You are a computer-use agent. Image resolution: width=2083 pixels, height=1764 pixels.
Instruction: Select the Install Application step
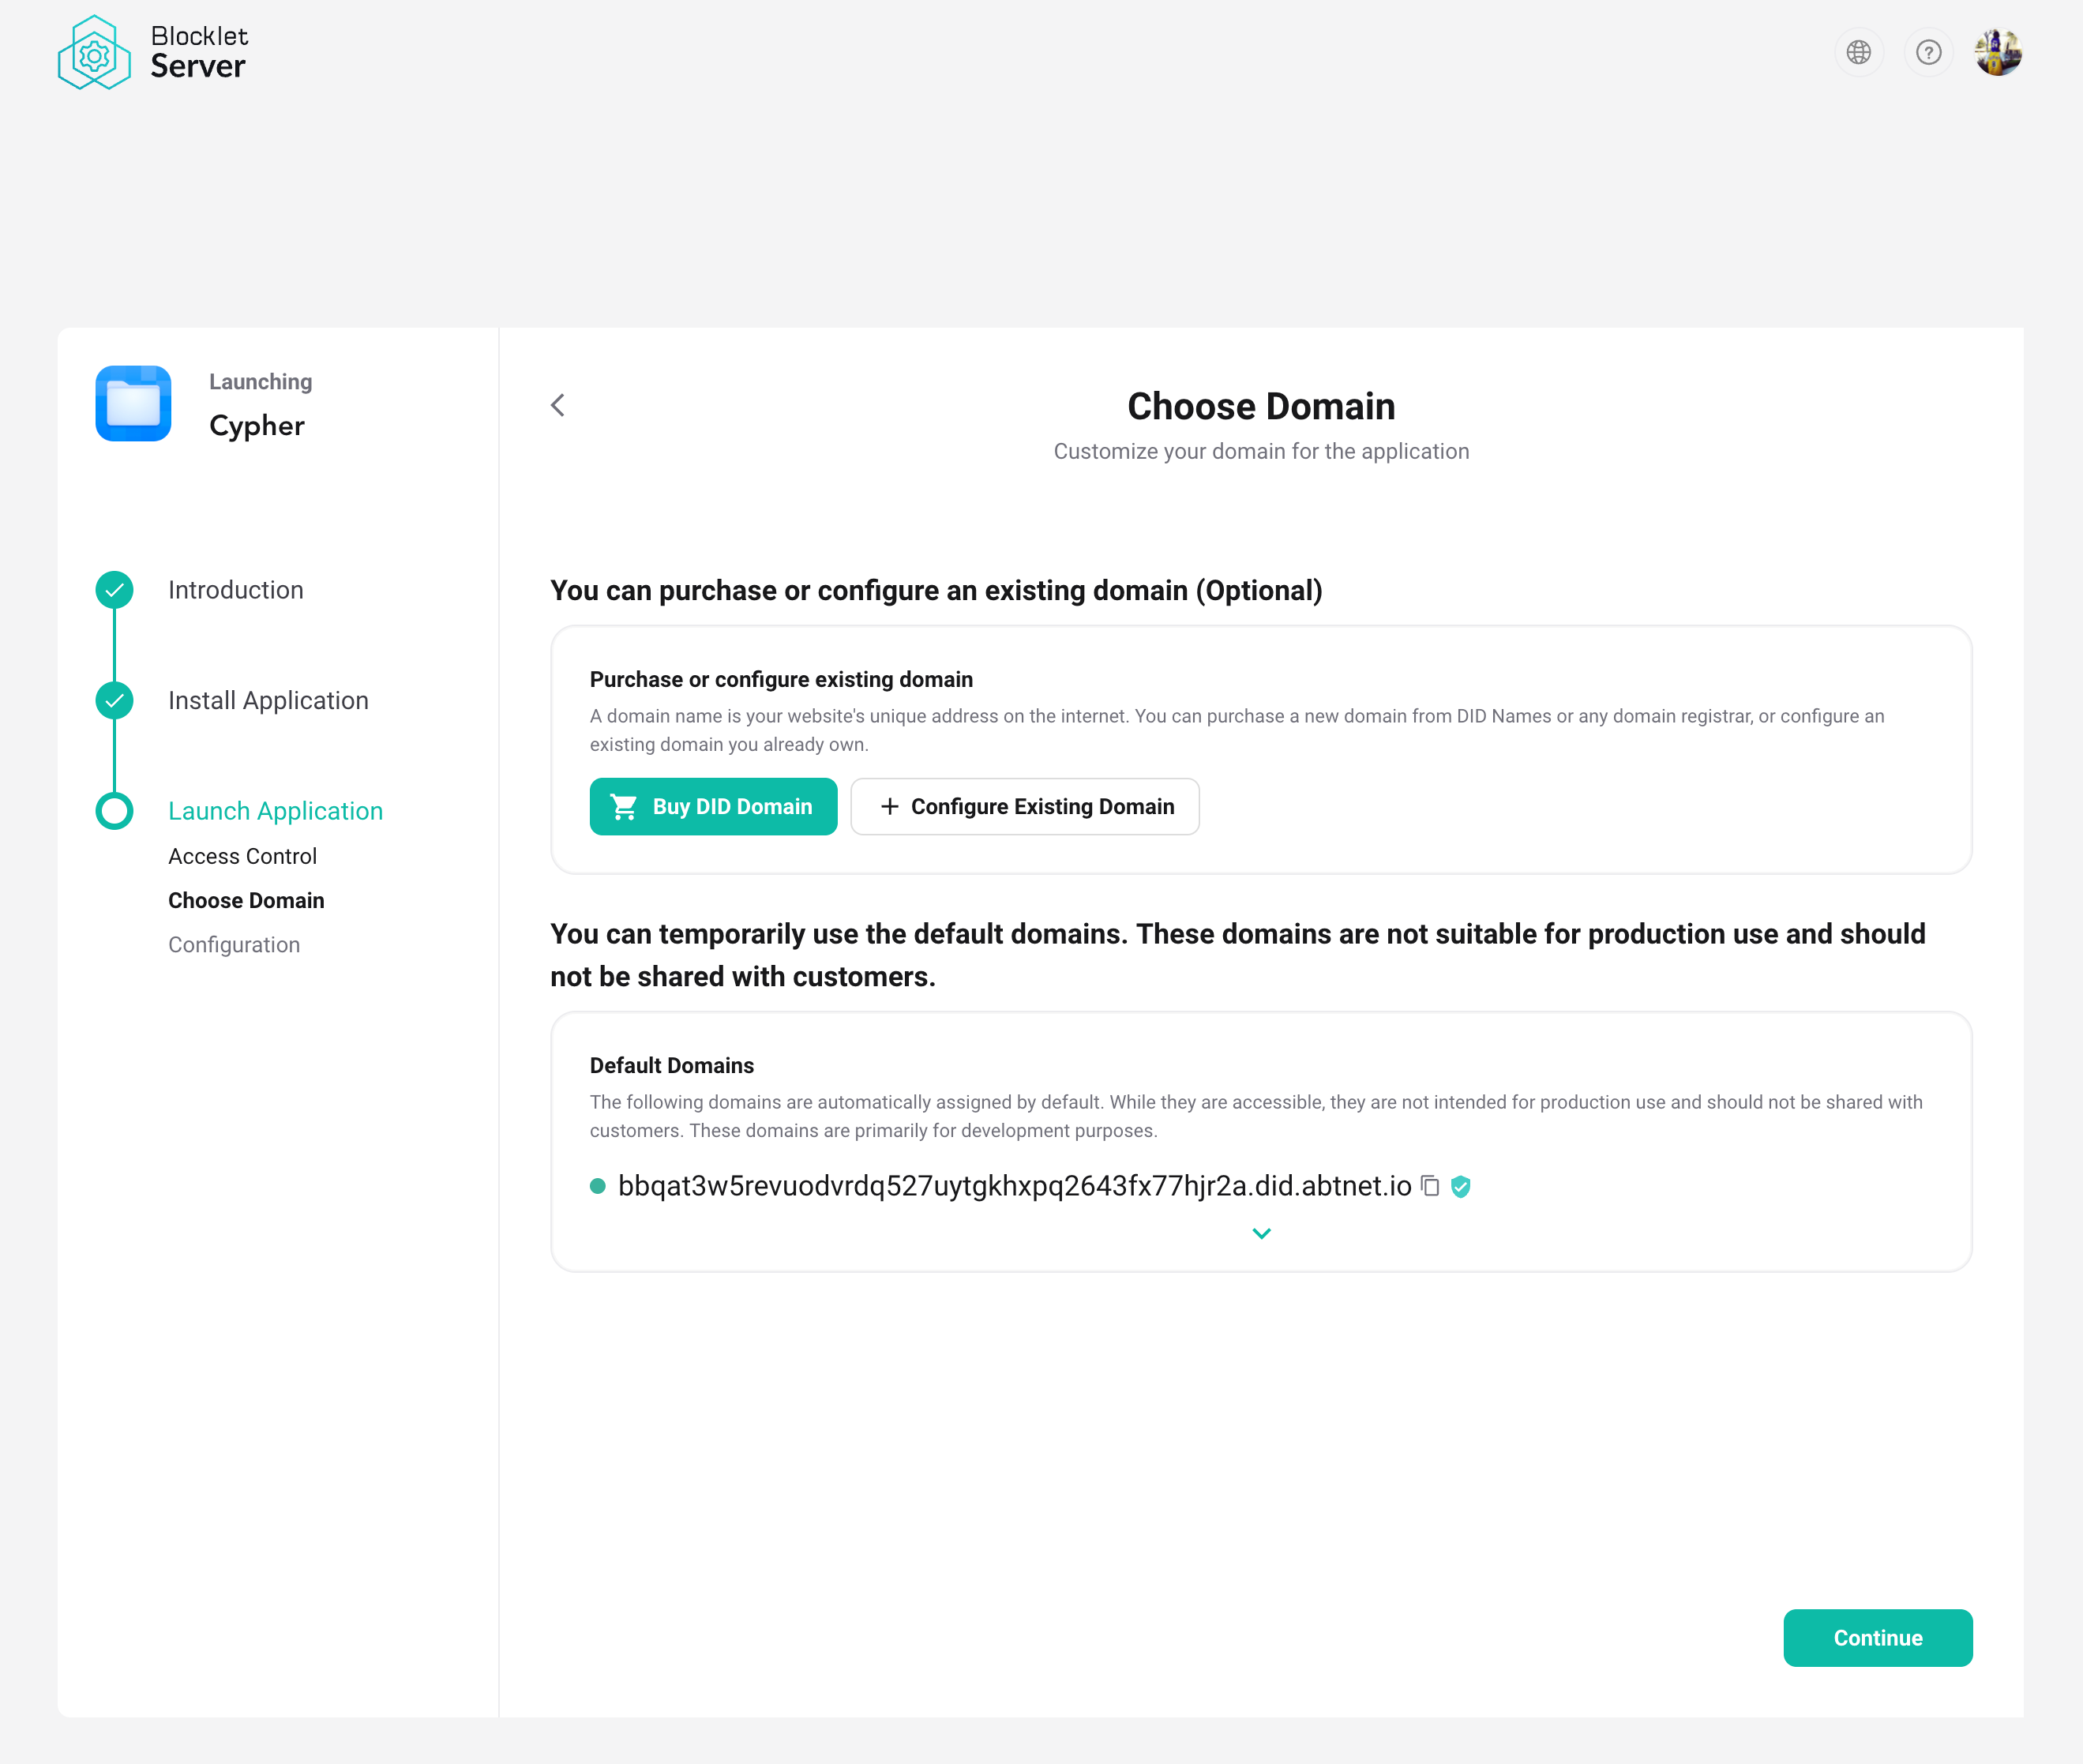268,700
